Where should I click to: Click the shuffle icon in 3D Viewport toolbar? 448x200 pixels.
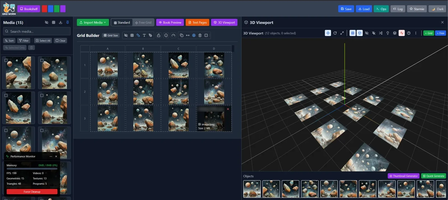pos(381,33)
